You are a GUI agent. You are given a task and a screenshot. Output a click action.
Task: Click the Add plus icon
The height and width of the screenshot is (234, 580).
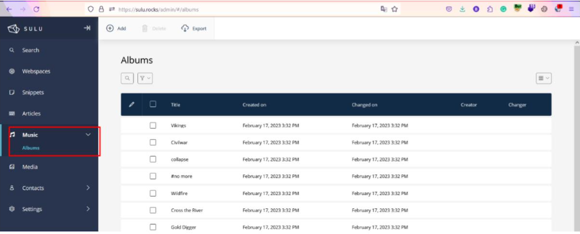click(110, 28)
